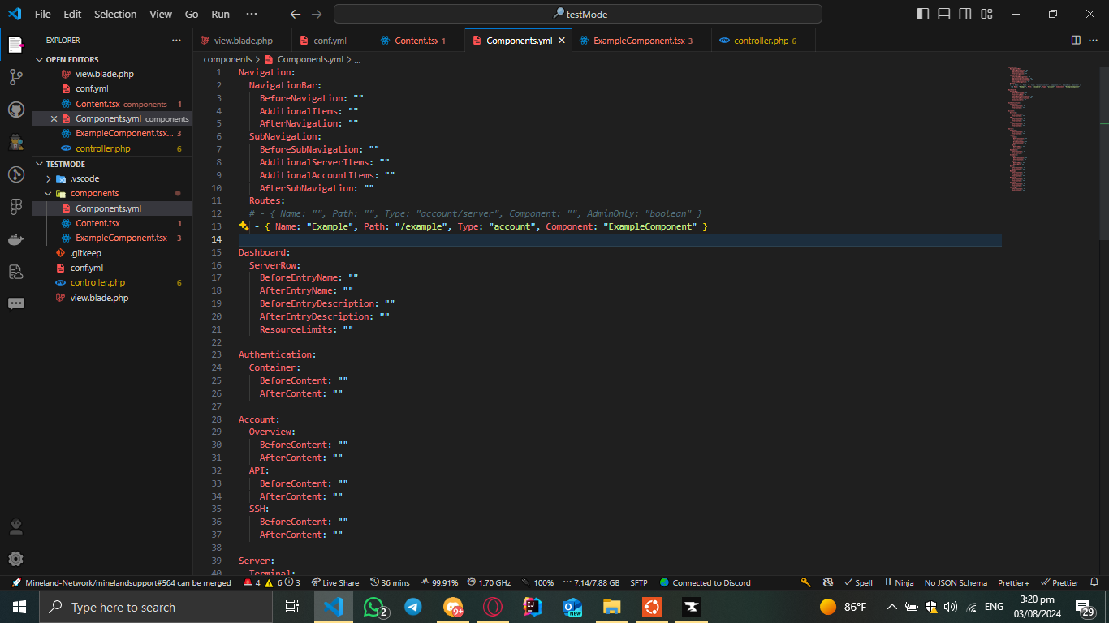This screenshot has height=623, width=1109.
Task: Open view.blade.php in the TESTMODE tree
Action: coord(113,298)
